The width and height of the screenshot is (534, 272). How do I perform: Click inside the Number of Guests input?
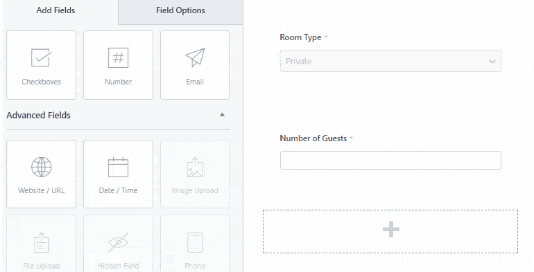pos(390,160)
